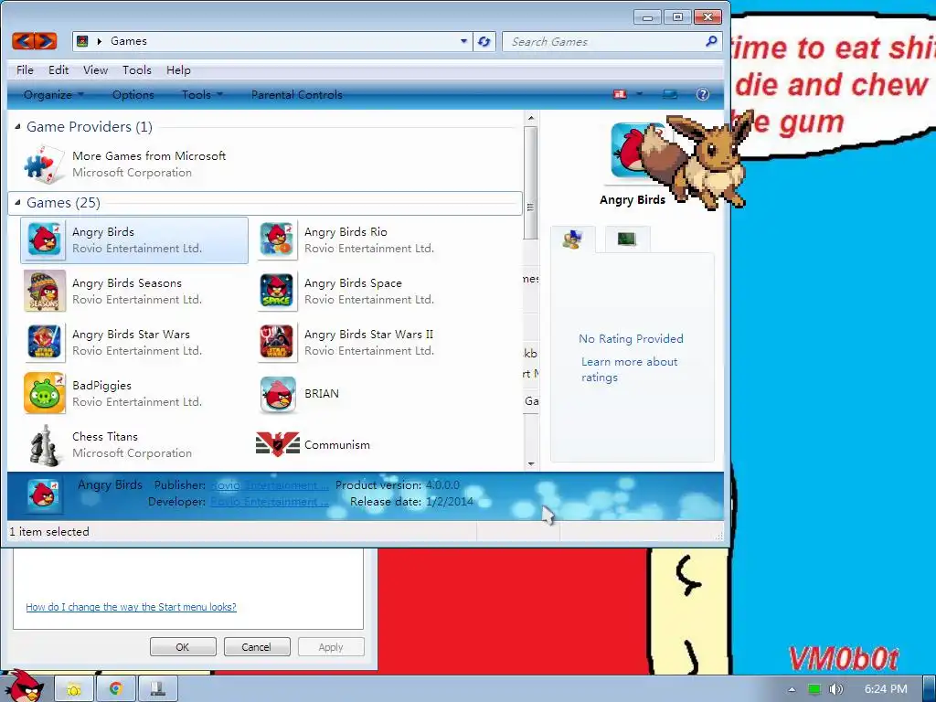
Task: Click the volume speaker tray icon
Action: (836, 689)
